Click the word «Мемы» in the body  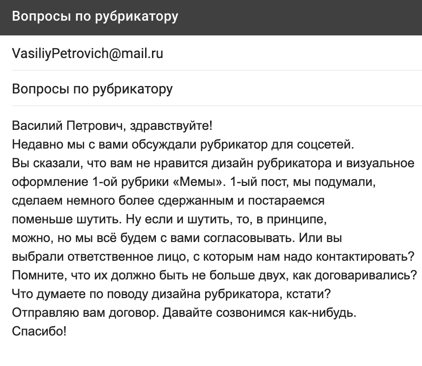point(199,182)
